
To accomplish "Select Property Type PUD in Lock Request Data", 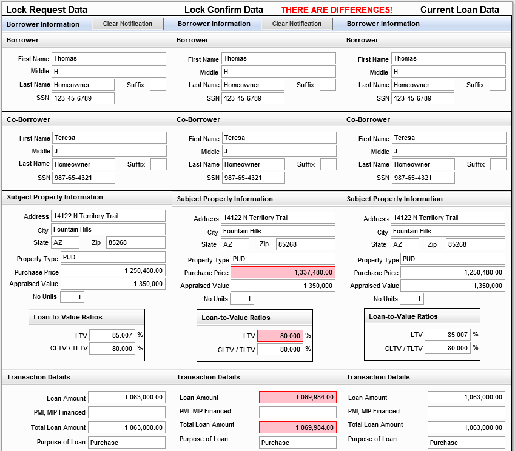I will pyautogui.click(x=113, y=258).
